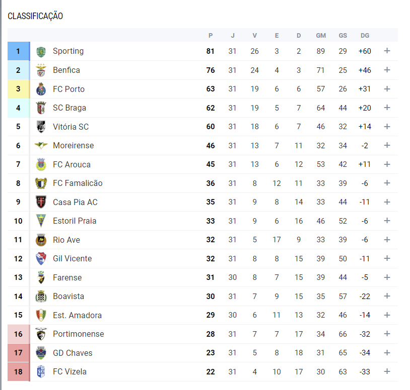The width and height of the screenshot is (410, 390).
Task: Click the Moreirense winged logo
Action: (41, 145)
